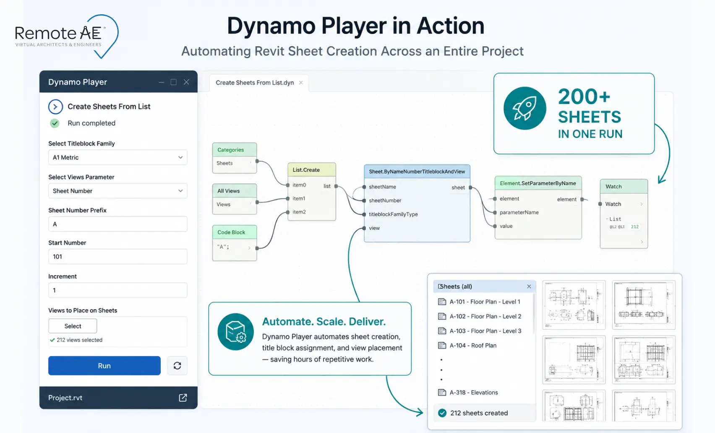Click the Sheets (all) panel scrollbar
The width and height of the screenshot is (715, 433).
pyautogui.click(x=534, y=314)
